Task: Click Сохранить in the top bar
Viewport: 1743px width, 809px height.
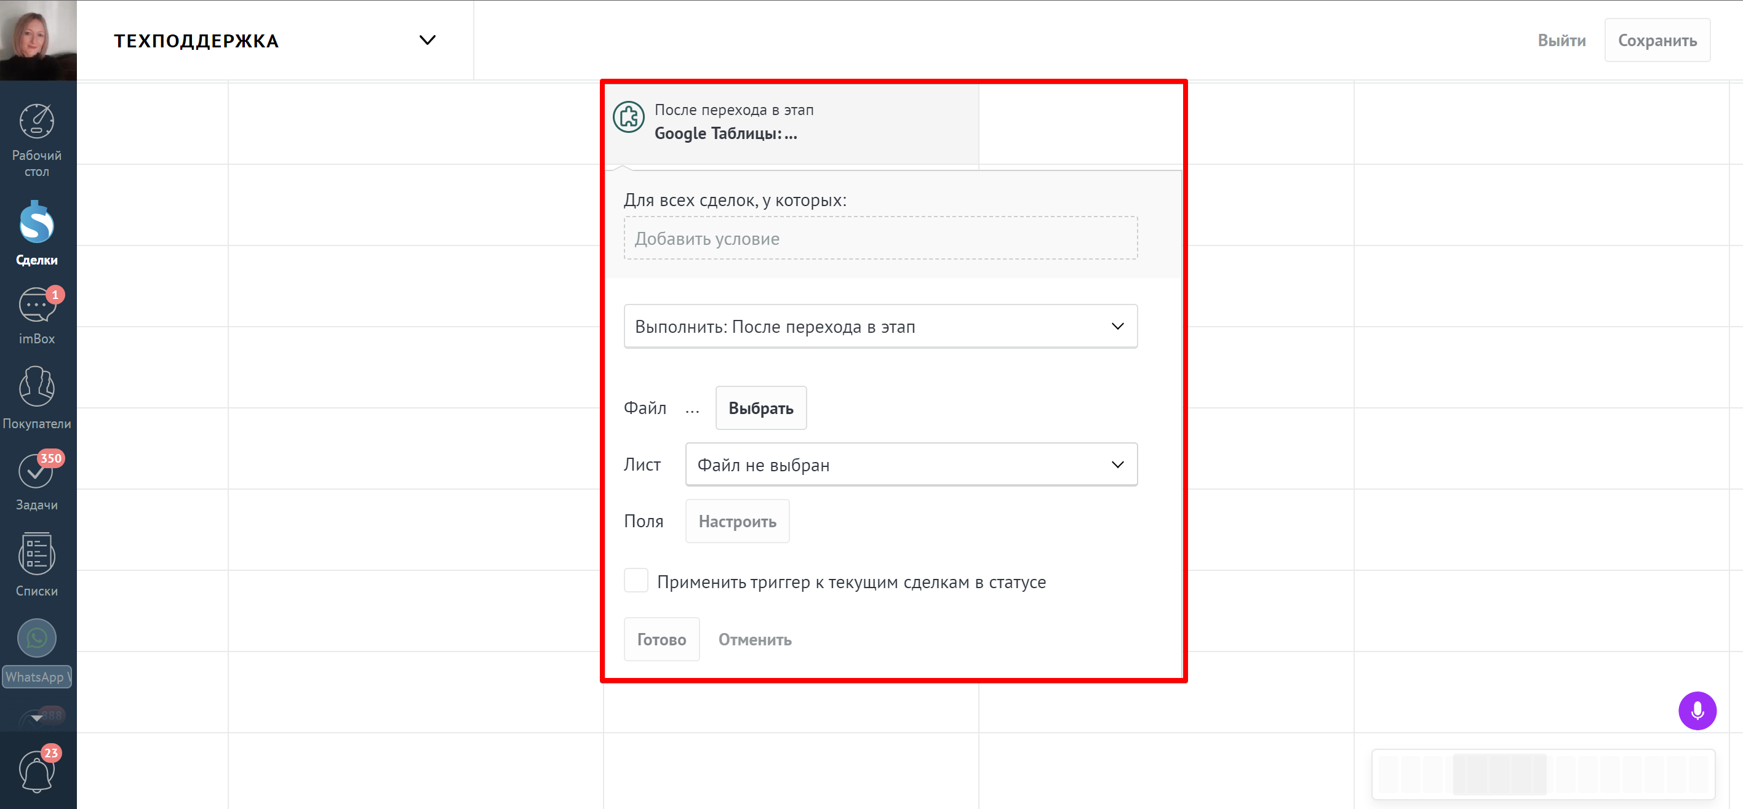Action: pyautogui.click(x=1656, y=40)
